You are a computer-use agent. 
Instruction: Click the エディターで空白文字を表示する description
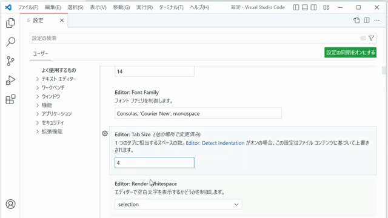(170, 192)
